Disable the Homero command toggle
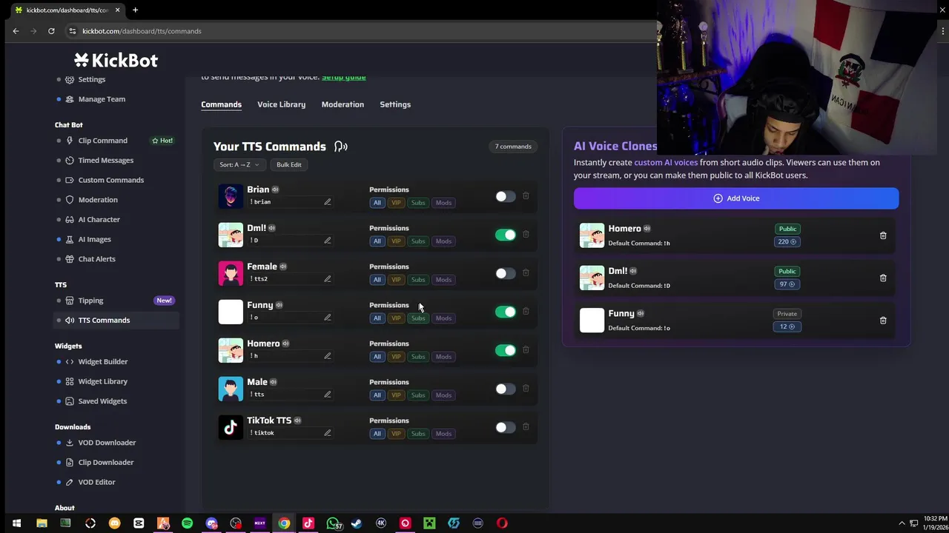 pos(506,350)
